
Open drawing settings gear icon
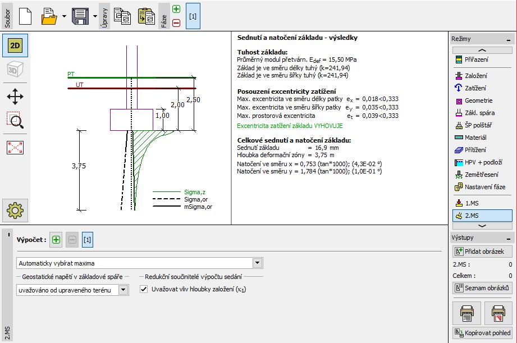tap(15, 211)
